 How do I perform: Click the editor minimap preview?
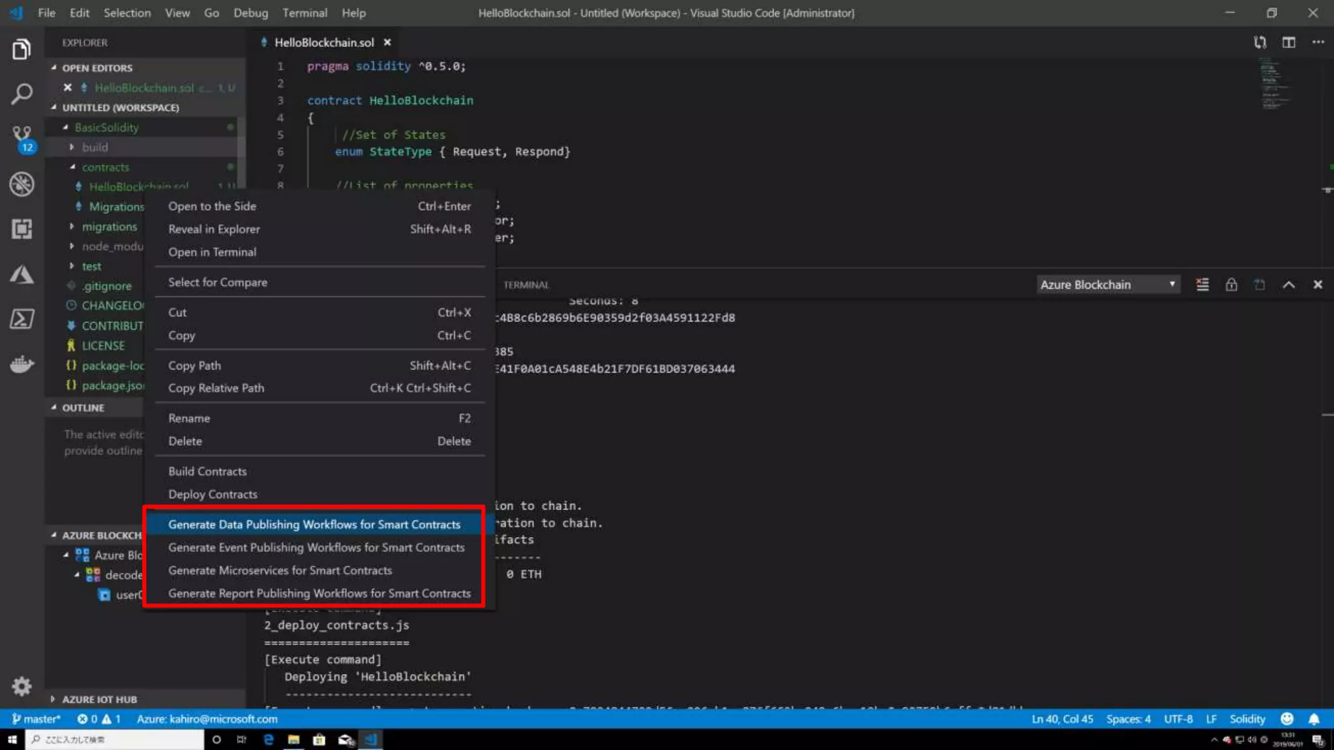tap(1274, 85)
